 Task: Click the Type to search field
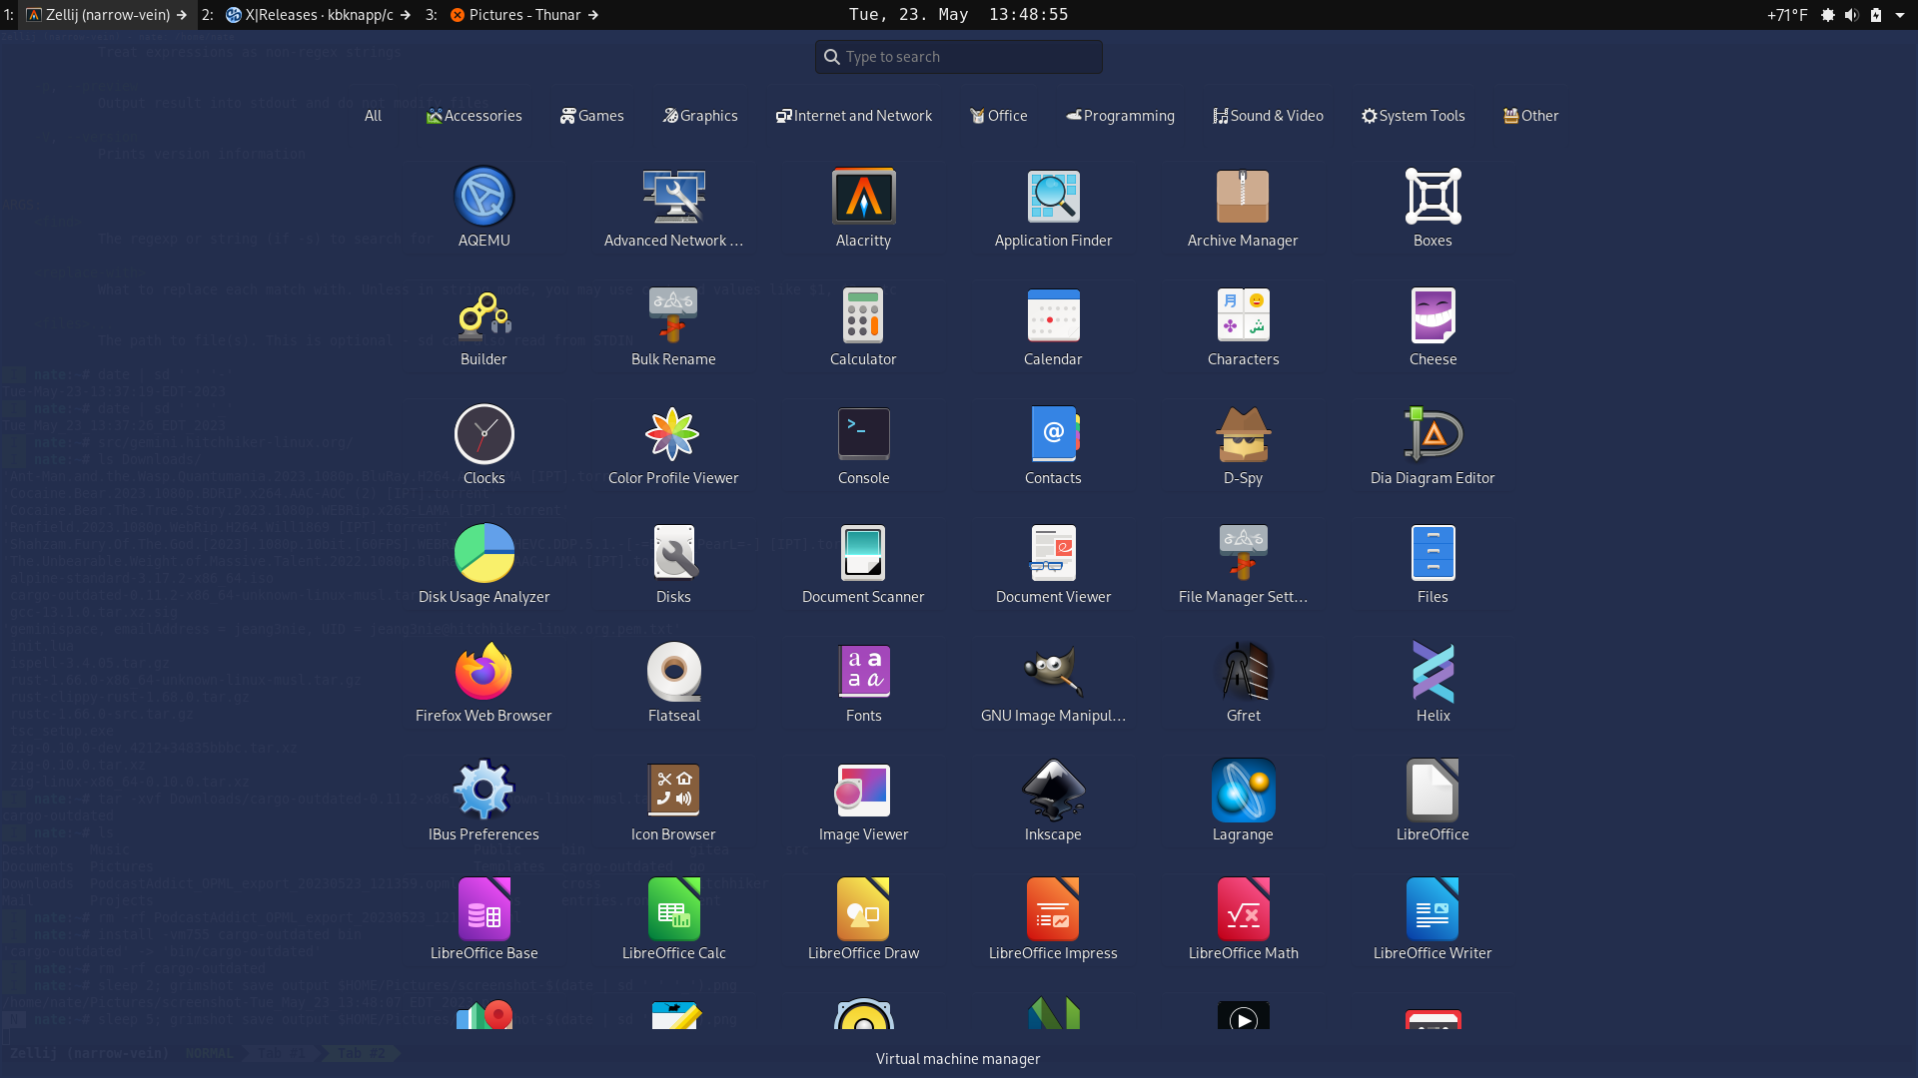[x=959, y=57]
